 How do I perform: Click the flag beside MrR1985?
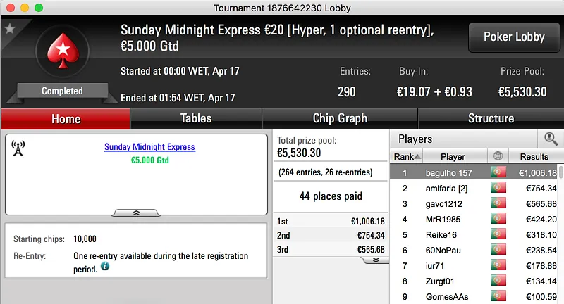click(498, 219)
